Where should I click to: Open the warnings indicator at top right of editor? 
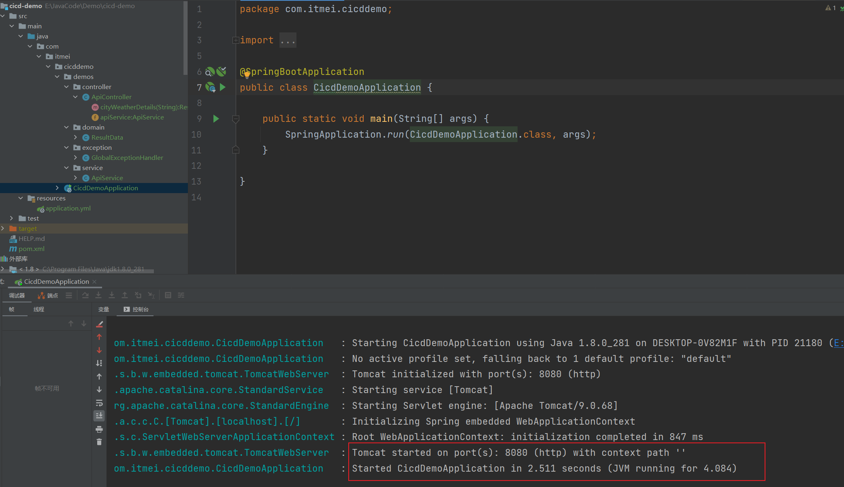(830, 8)
